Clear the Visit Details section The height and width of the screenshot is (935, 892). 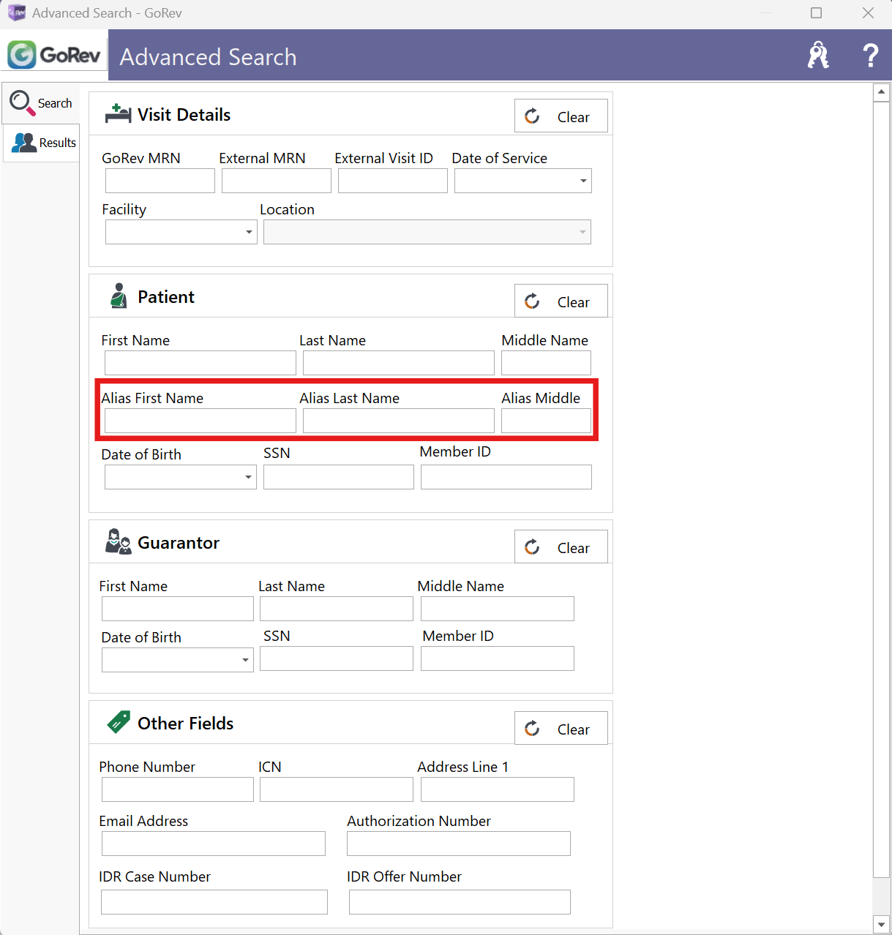(x=561, y=116)
